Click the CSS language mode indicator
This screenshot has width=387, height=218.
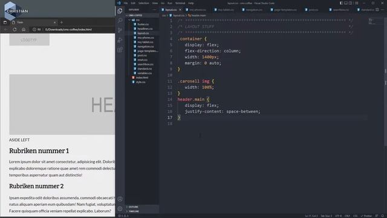(355, 216)
